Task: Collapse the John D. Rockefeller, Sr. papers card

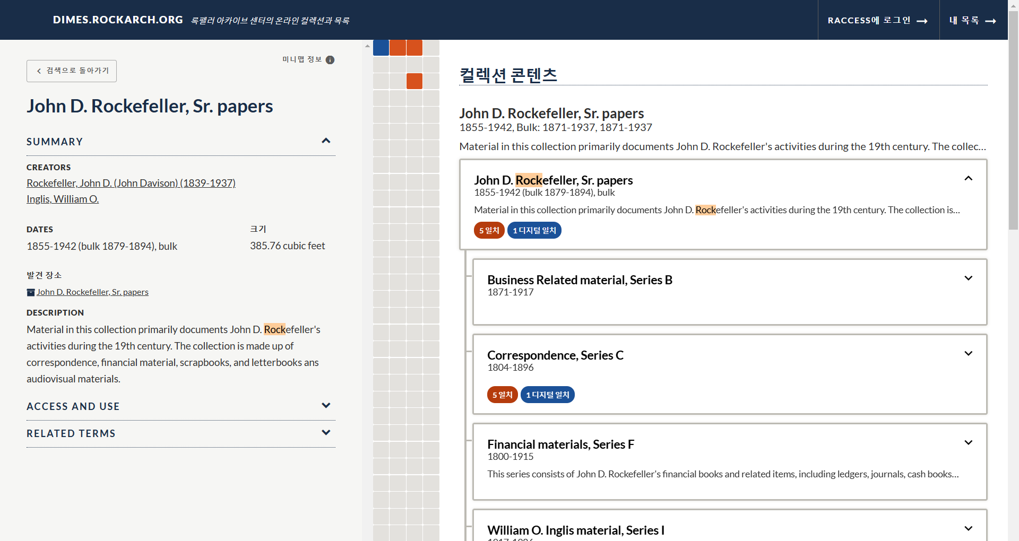Action: point(968,179)
